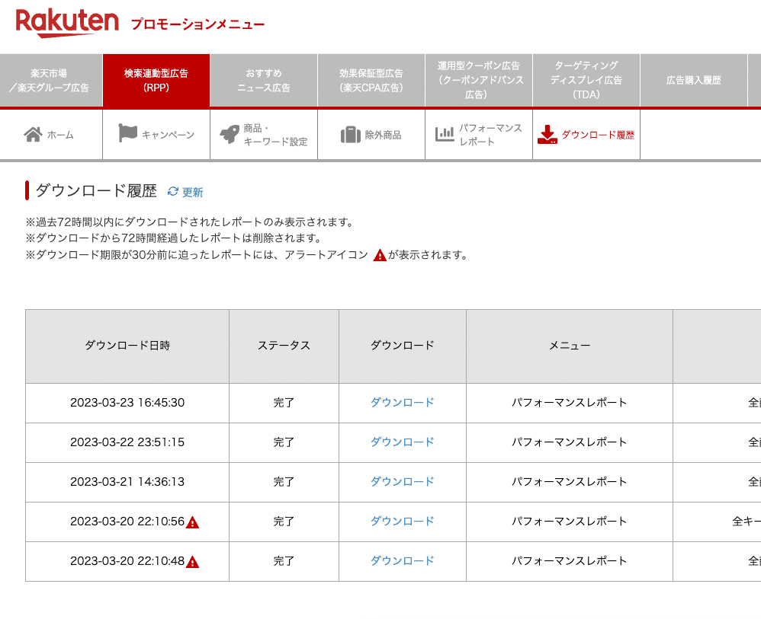Screen dimensions: 761x619
Task: Click the suitcase icon for 除外商品
Action: 351,135
